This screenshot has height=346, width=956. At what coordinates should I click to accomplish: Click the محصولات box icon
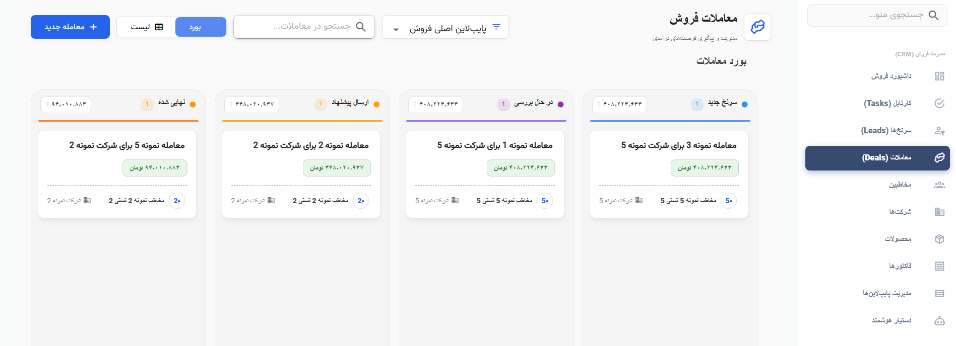coord(939,239)
